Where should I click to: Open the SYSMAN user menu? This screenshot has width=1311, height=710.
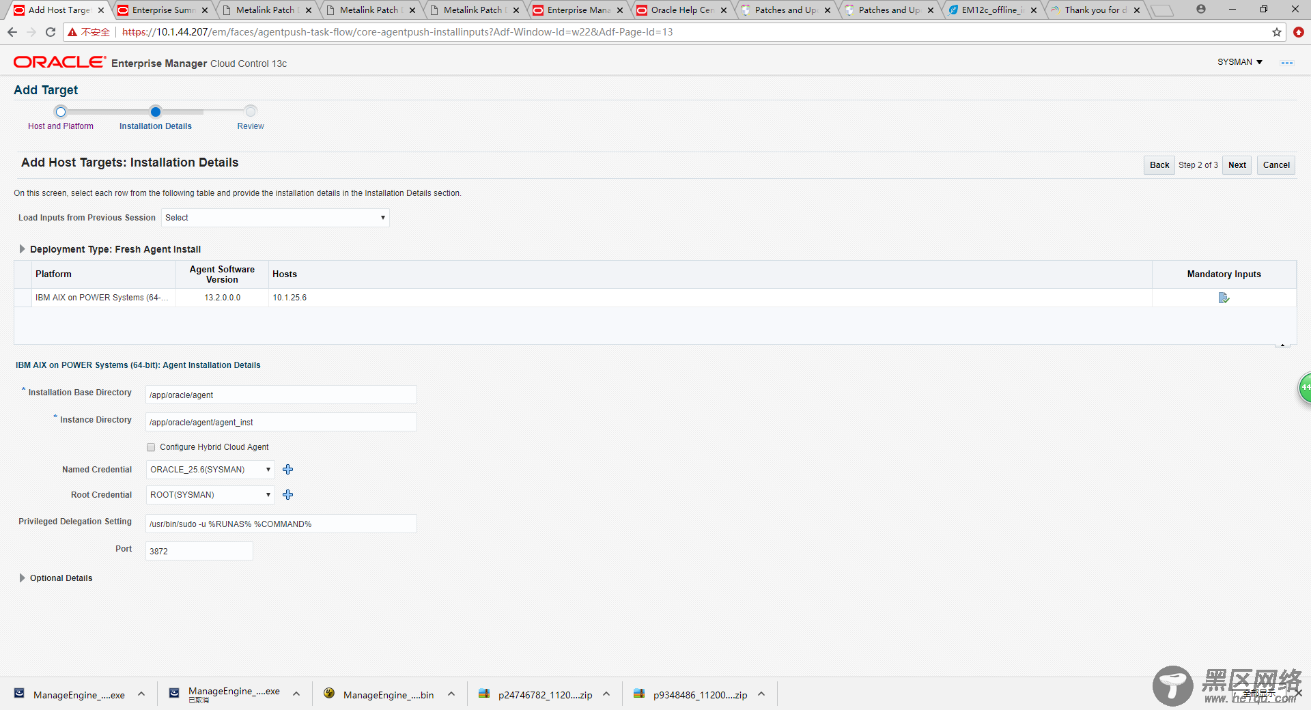tap(1240, 62)
